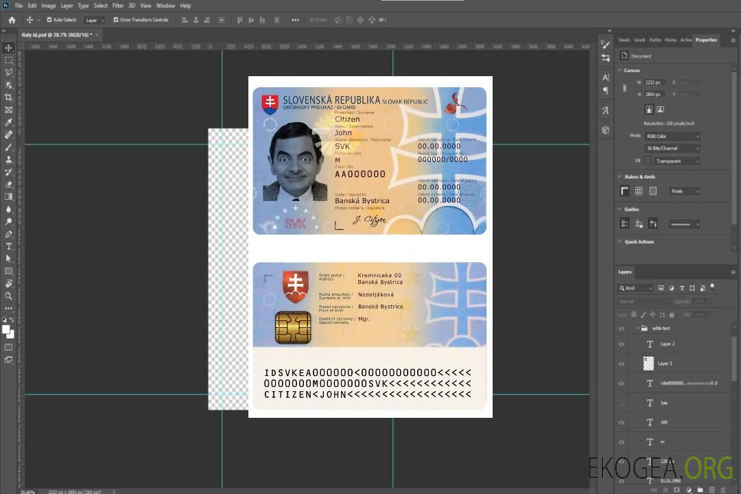Filter layers for pixel layers icon
This screenshot has width=741, height=494.
click(661, 288)
